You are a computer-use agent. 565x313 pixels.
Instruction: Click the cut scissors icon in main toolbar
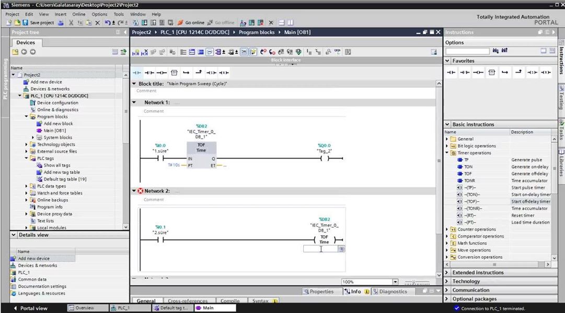click(x=71, y=22)
